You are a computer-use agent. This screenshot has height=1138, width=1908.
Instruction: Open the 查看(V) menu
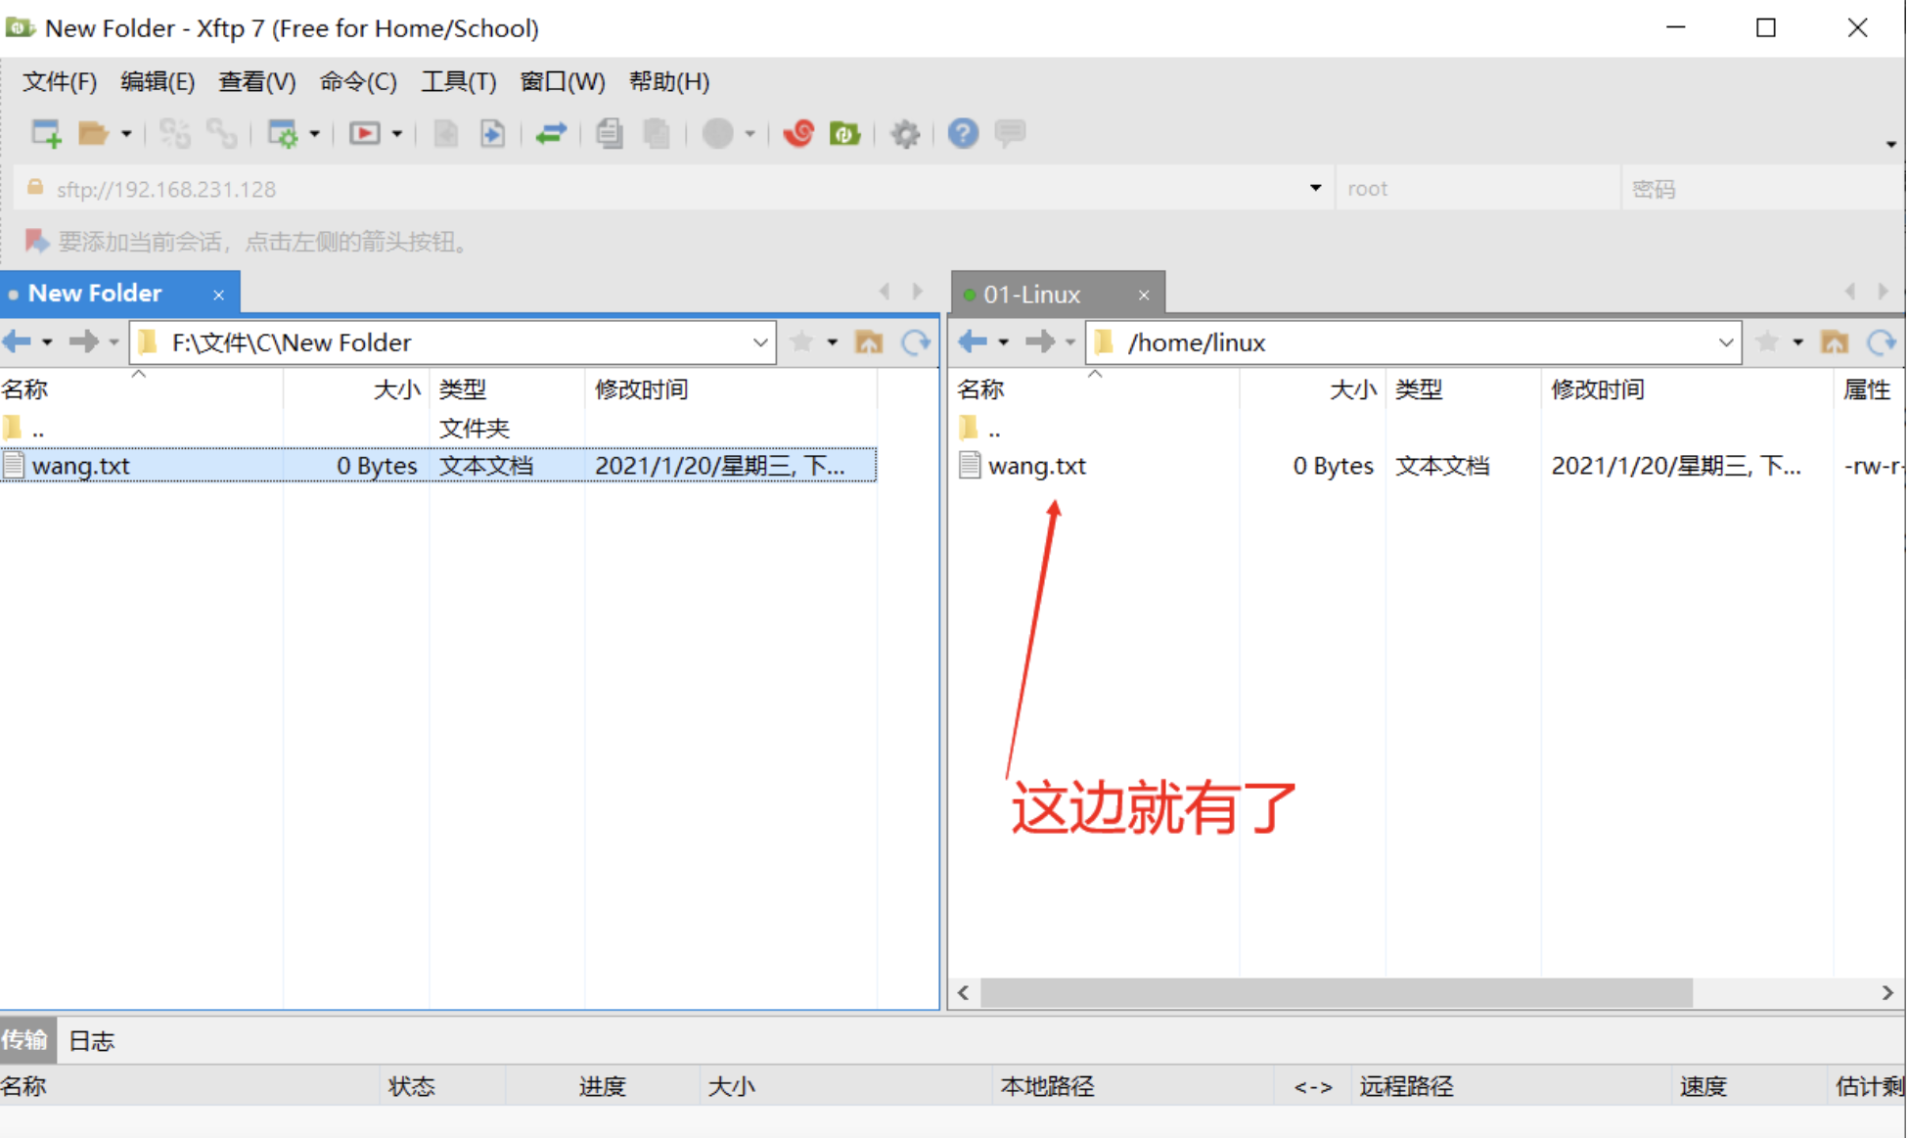[256, 81]
